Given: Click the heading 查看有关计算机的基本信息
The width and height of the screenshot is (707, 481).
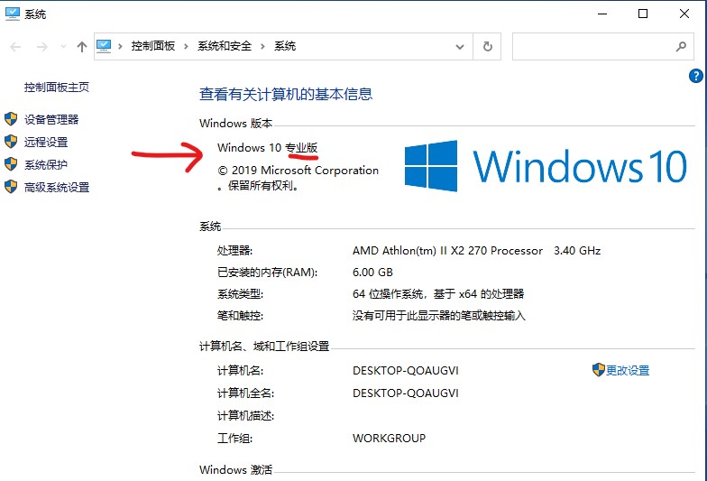Looking at the screenshot, I should [x=286, y=94].
